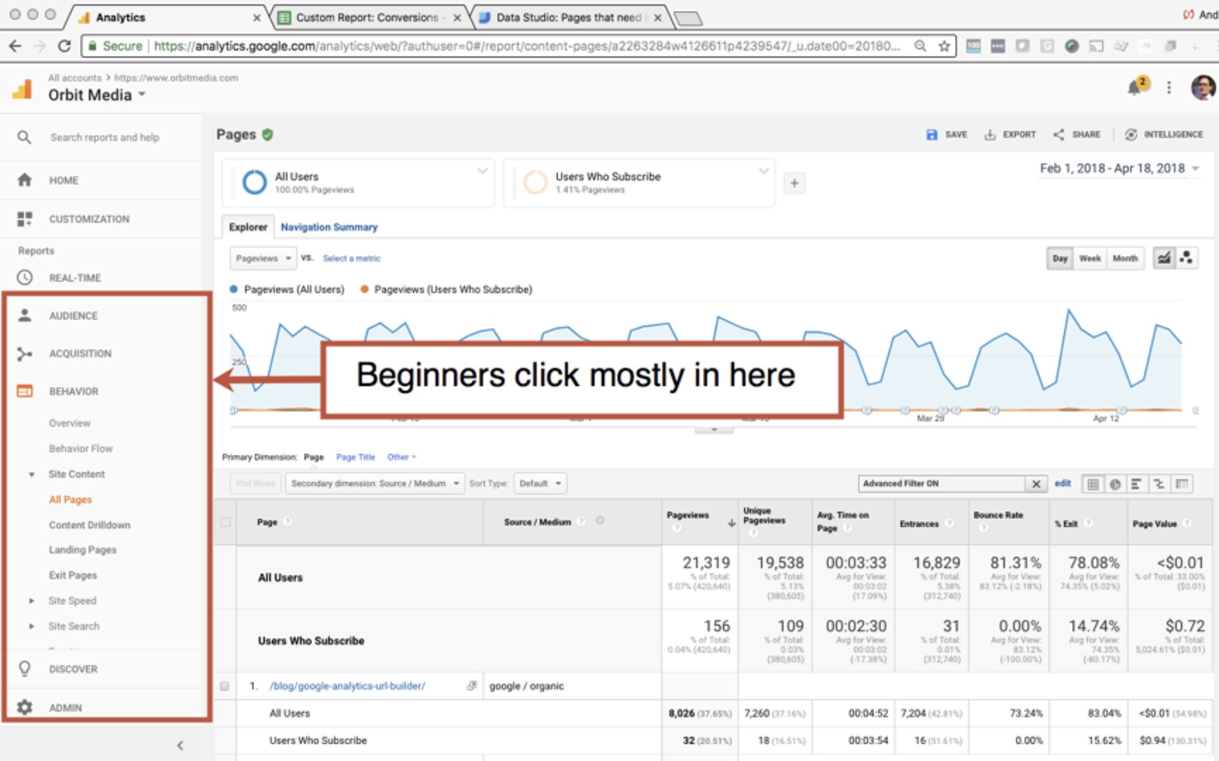Click the browser address bar
This screenshot has width=1219, height=761.
(520, 46)
